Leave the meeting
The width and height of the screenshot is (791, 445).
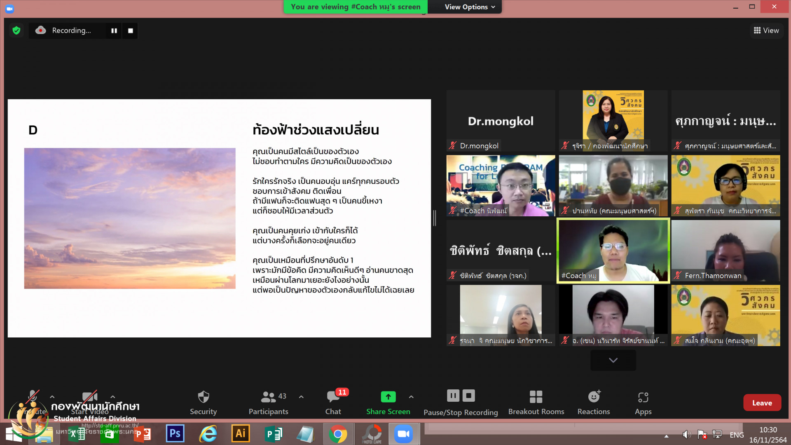pyautogui.click(x=762, y=403)
